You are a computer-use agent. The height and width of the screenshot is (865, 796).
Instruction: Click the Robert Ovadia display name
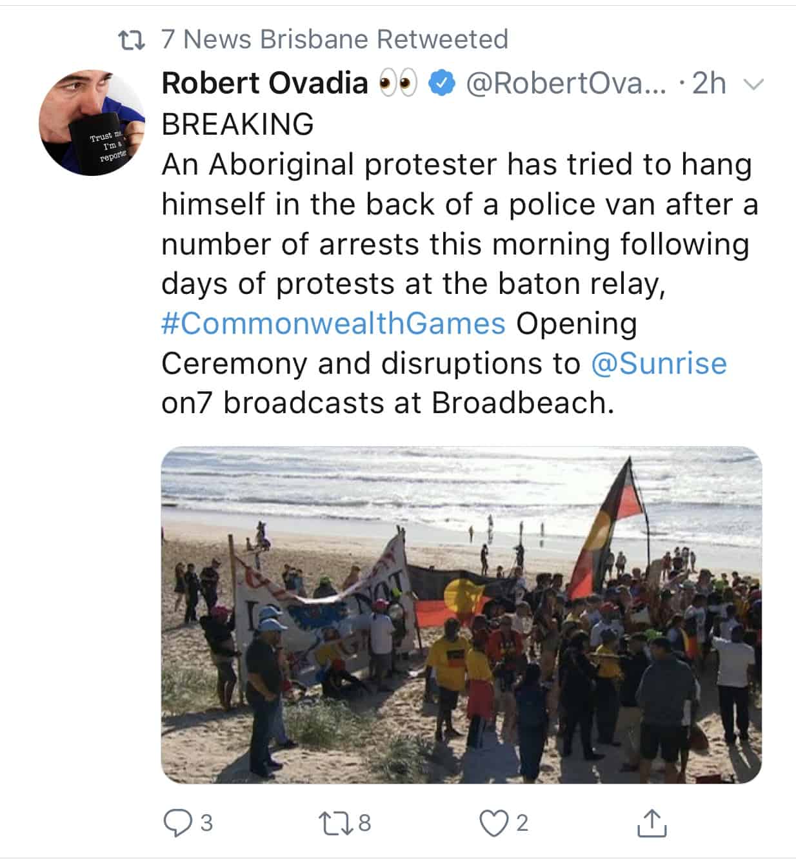pyautogui.click(x=264, y=84)
